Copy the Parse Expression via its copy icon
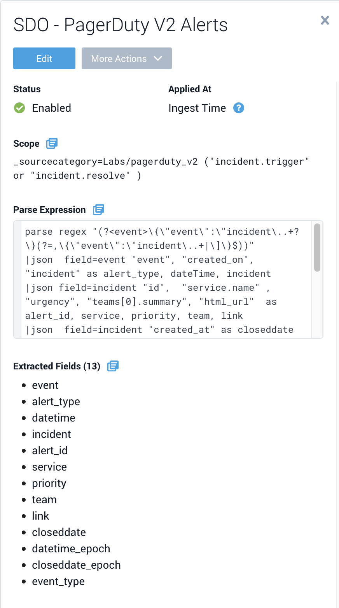Image resolution: width=339 pixels, height=608 pixels. point(98,210)
